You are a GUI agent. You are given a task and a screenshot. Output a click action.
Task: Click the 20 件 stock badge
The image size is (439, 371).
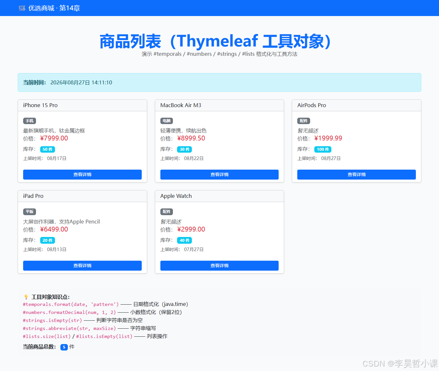tap(48, 240)
